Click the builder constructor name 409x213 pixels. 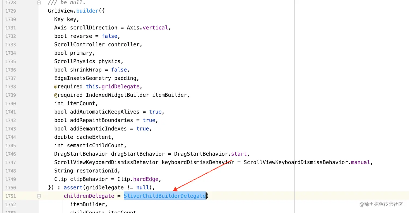[87, 11]
